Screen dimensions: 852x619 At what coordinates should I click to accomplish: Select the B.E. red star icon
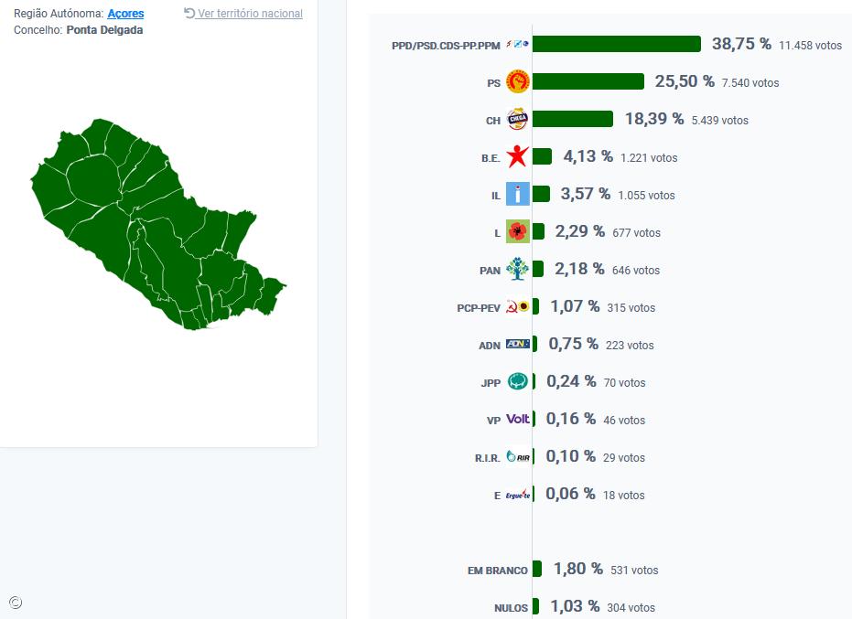[x=517, y=156]
